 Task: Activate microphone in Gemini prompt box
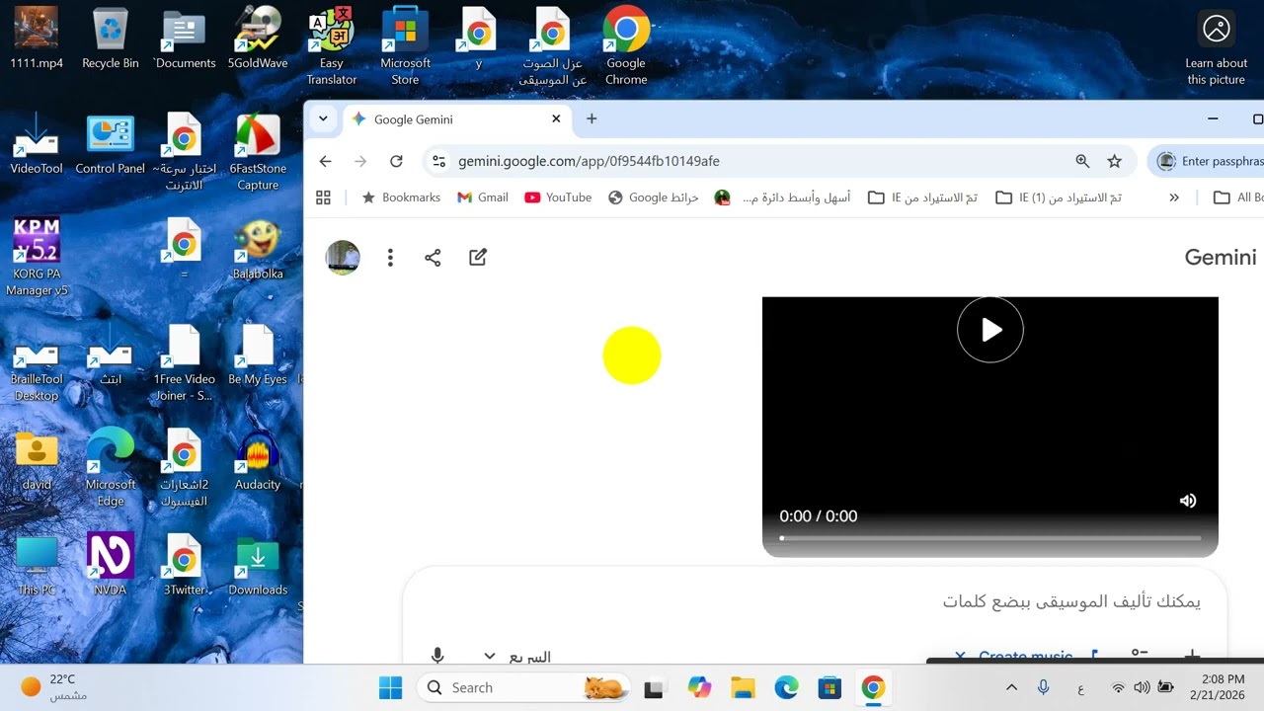click(x=437, y=656)
